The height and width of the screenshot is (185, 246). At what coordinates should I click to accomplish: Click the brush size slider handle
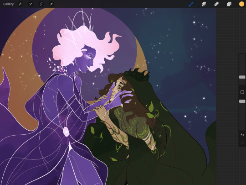click(242, 77)
